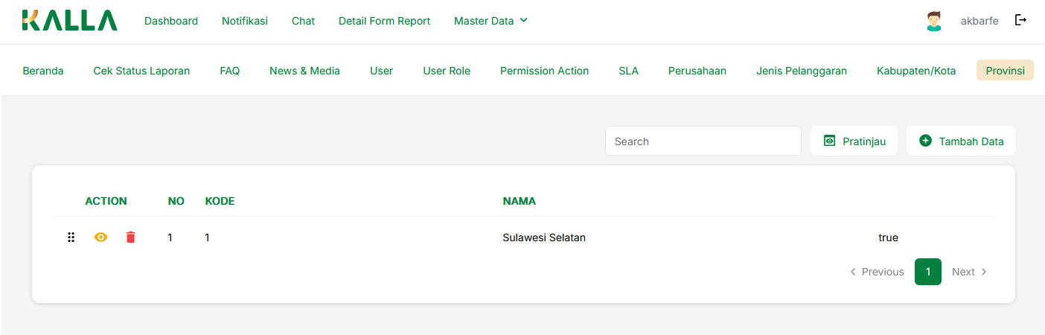
Task: Select the Jenis Pelanggaran tab
Action: tap(802, 71)
